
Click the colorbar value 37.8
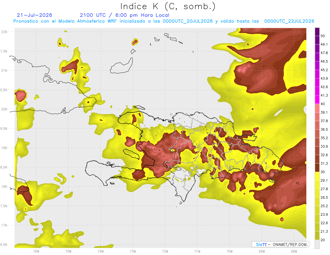[324, 121]
